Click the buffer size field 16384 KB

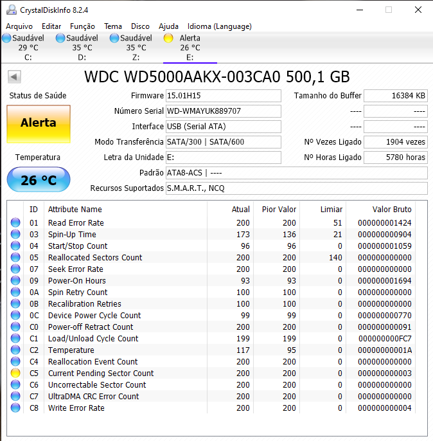point(396,96)
